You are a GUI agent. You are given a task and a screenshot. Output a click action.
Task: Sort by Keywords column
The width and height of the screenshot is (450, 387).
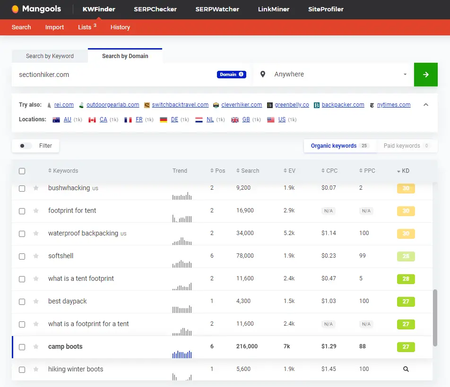point(63,171)
